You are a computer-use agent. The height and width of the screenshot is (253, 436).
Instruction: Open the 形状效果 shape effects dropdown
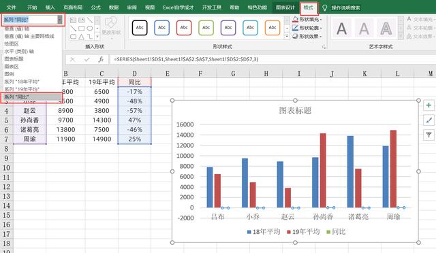click(x=307, y=36)
